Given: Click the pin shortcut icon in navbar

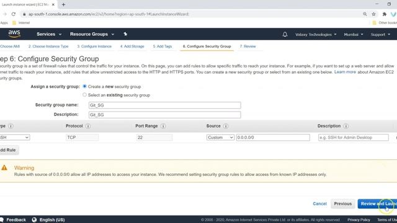Looking at the screenshot, I should [125, 34].
